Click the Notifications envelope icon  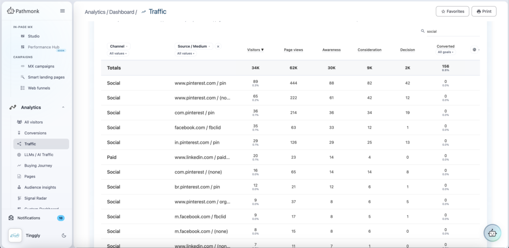point(11,218)
